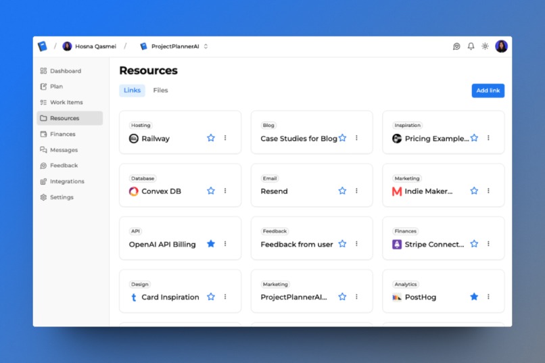Viewport: 545px width, 363px height.
Task: Click the Add link button
Action: [488, 91]
